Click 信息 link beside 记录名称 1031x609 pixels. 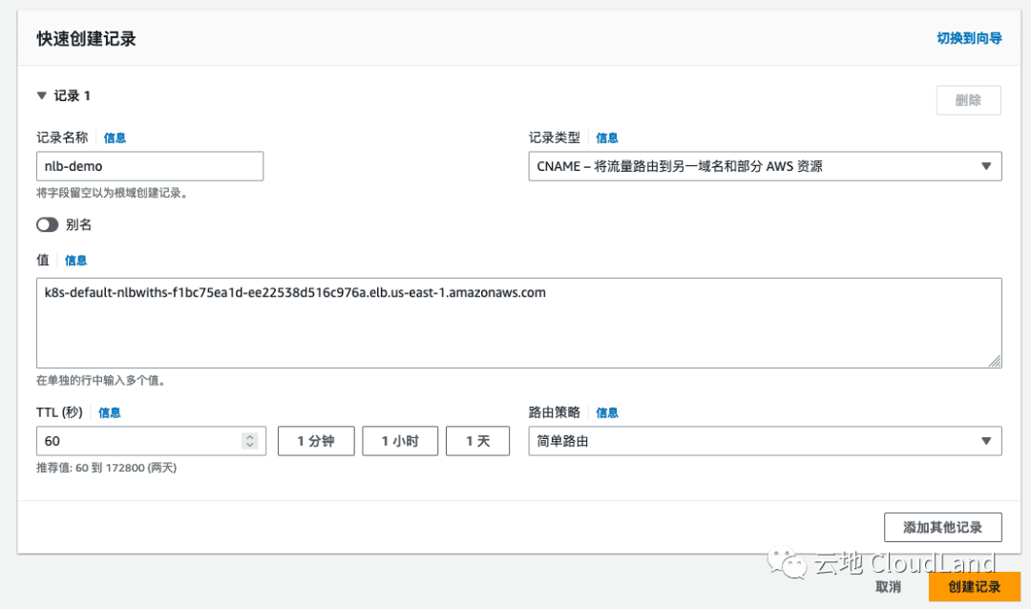(115, 138)
